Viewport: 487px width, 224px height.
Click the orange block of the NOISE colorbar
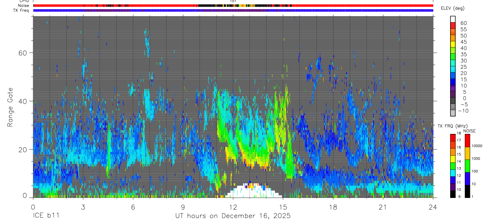467,153
